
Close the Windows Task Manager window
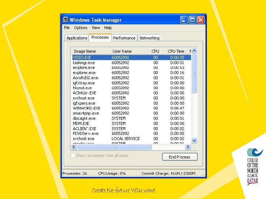201,20
